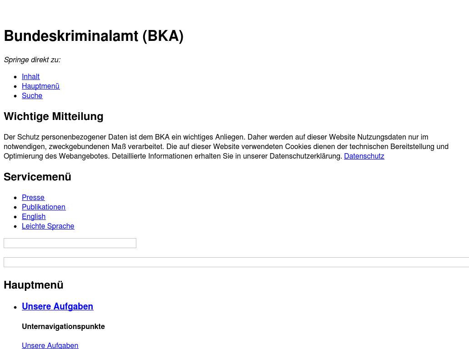Click the Unternavigationspunkte subheading
The image size is (469, 349).
63,326
